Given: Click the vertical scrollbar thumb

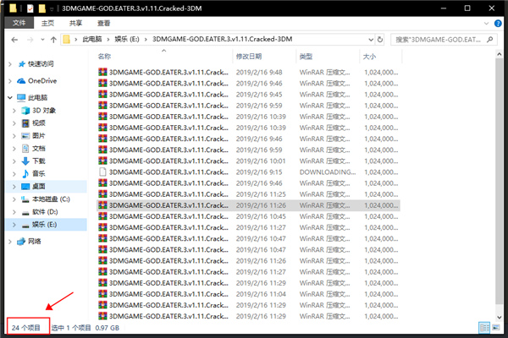Looking at the screenshot, I should (x=500, y=181).
